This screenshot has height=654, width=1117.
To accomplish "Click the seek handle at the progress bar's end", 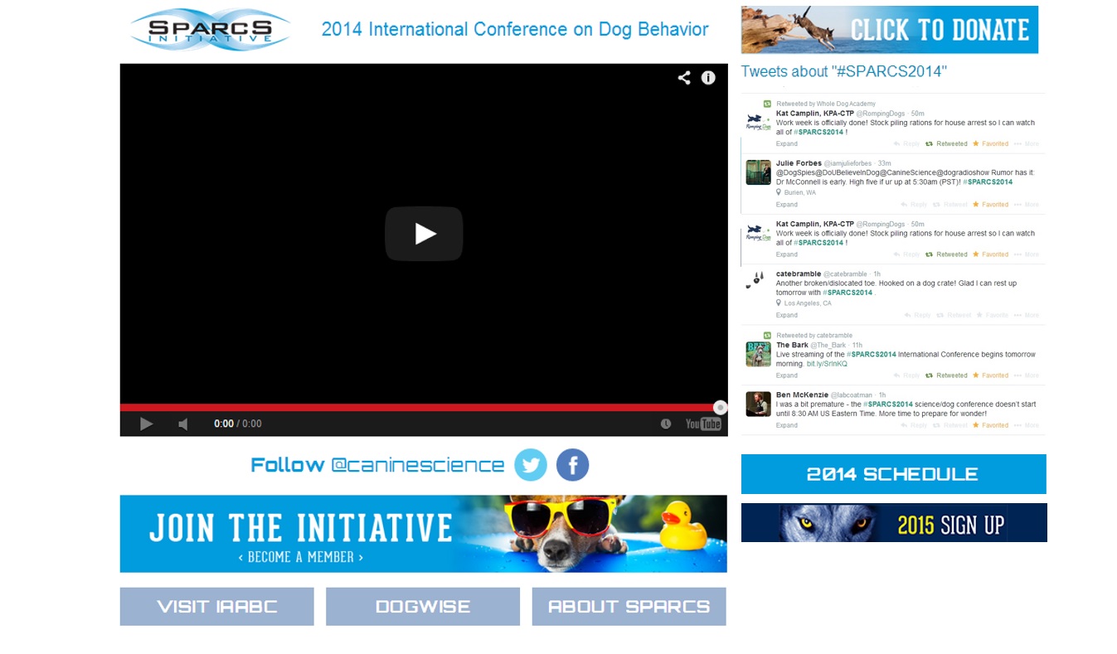I will point(721,408).
